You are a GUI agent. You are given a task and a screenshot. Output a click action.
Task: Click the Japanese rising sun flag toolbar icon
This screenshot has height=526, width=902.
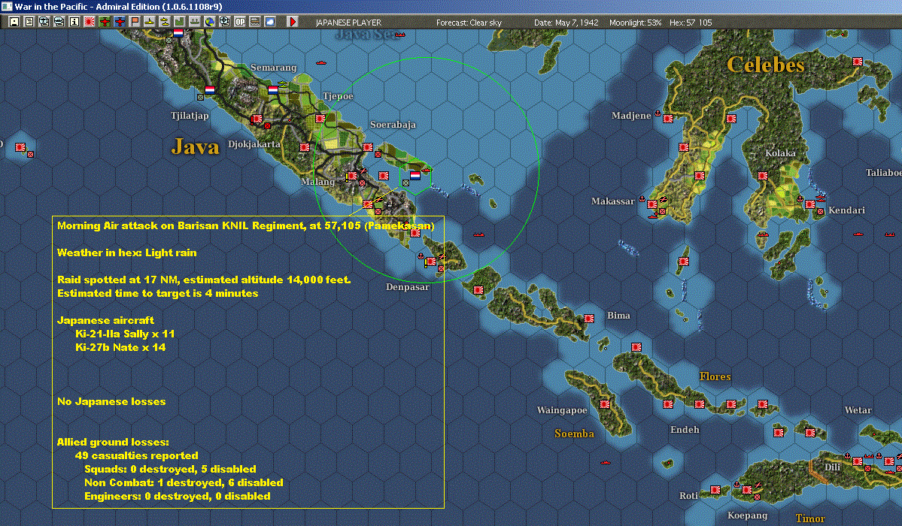[x=90, y=21]
